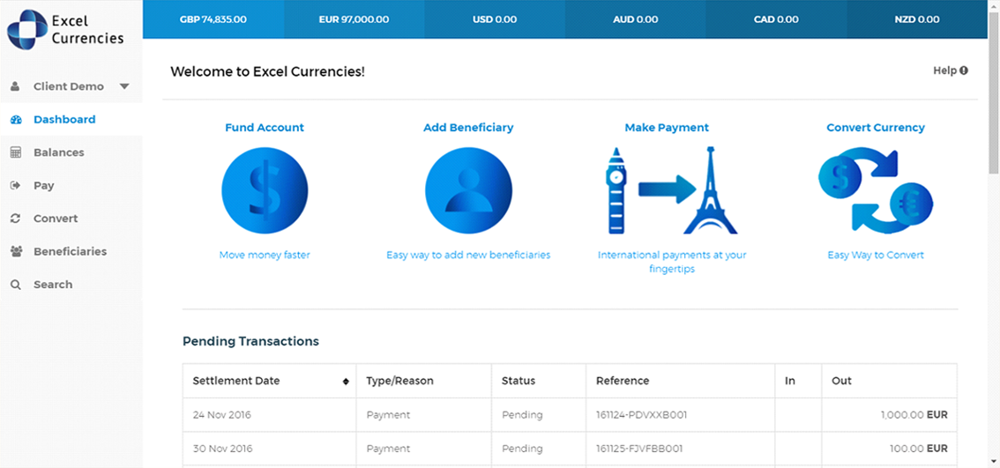Click the Fund Account dollar coin icon
Screen dimensions: 1000x468
click(x=265, y=190)
